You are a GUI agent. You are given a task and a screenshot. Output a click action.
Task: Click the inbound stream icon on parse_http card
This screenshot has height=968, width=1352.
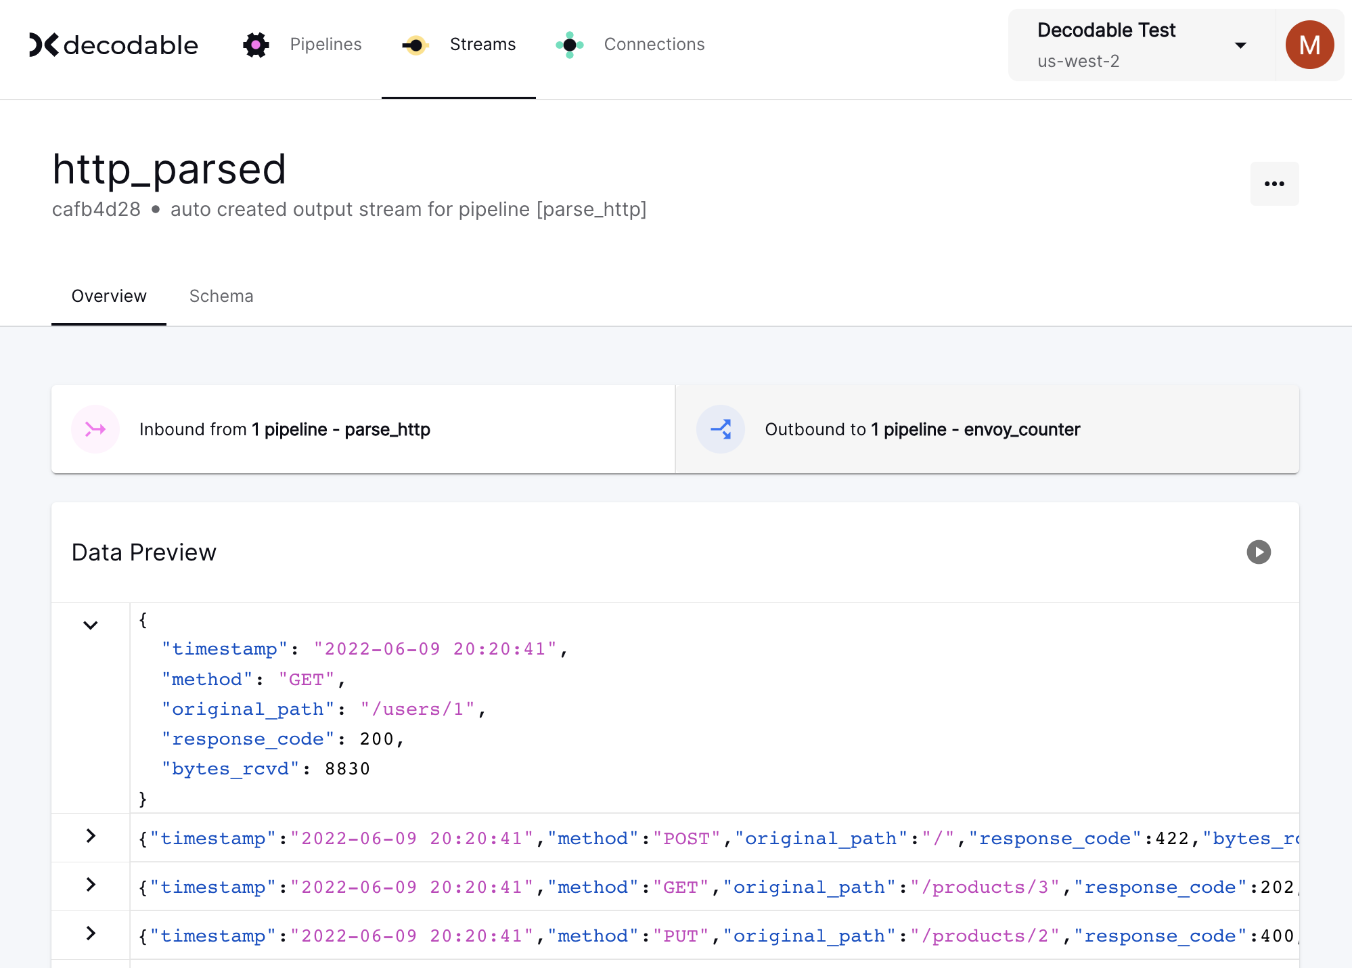[x=95, y=429]
